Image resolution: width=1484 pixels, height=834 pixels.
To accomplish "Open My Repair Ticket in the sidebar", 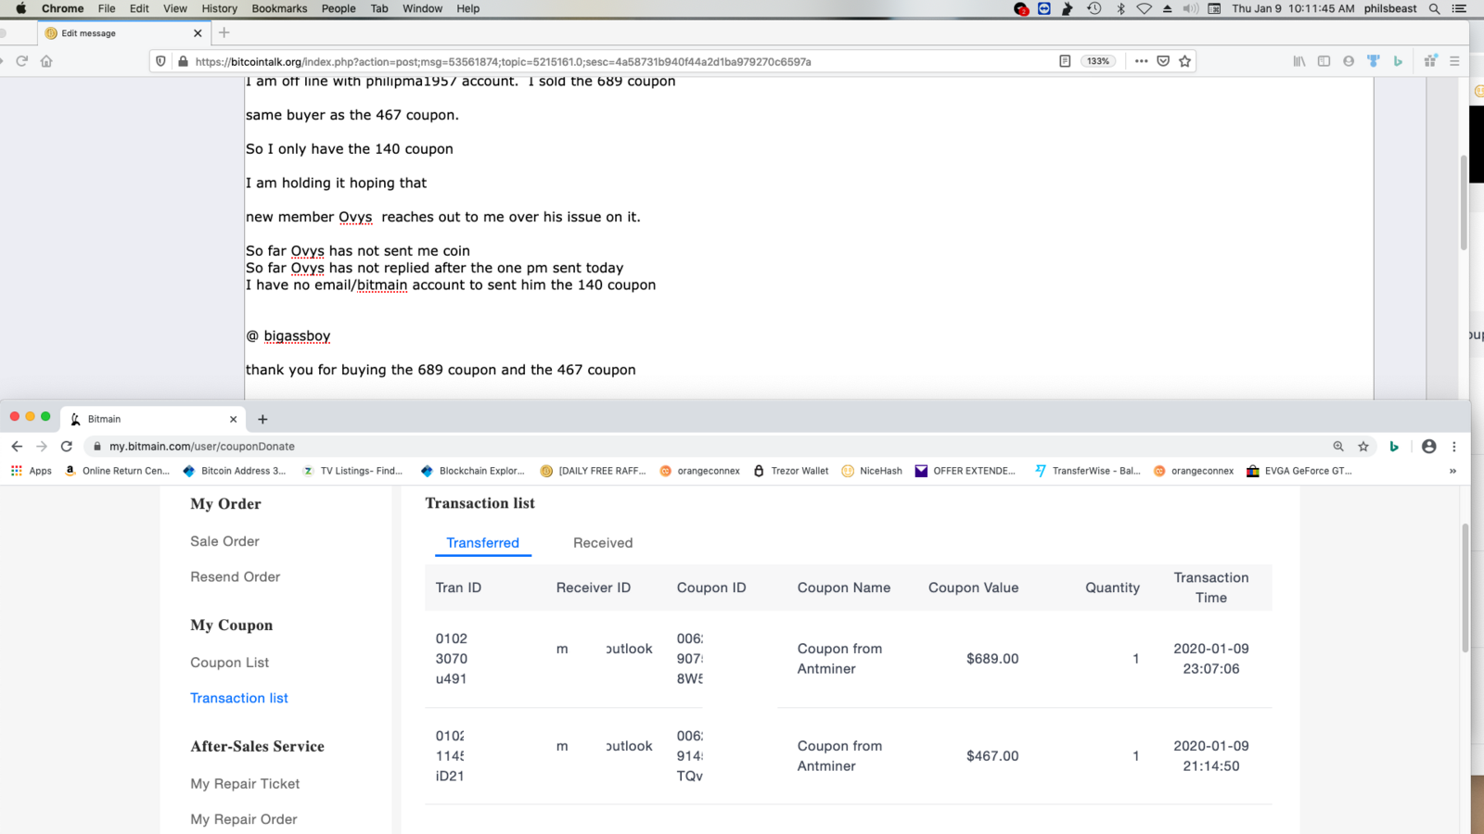I will point(245,784).
